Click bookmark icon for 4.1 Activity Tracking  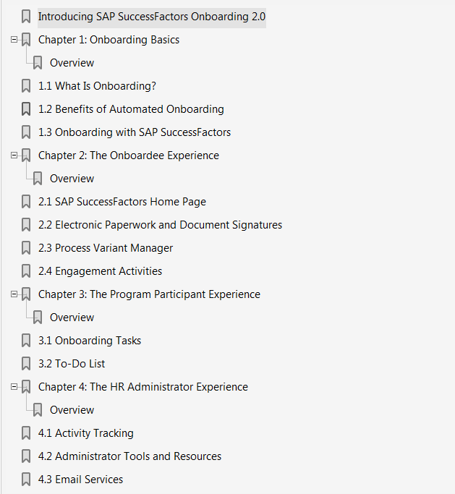(26, 433)
